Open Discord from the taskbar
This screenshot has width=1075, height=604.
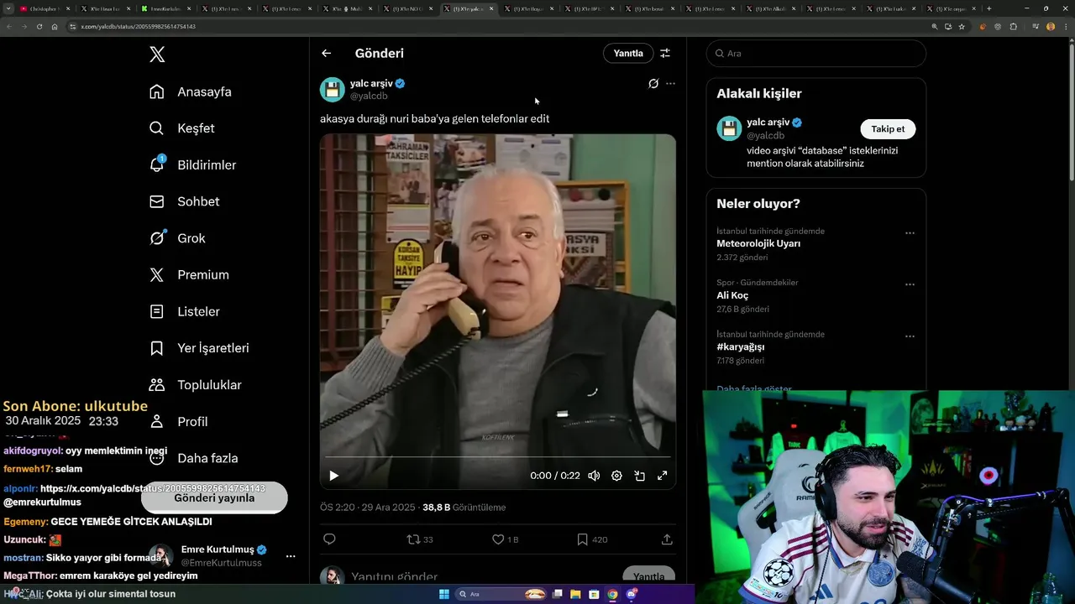(631, 594)
